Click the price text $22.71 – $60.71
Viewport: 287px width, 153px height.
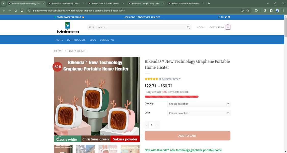159,86
